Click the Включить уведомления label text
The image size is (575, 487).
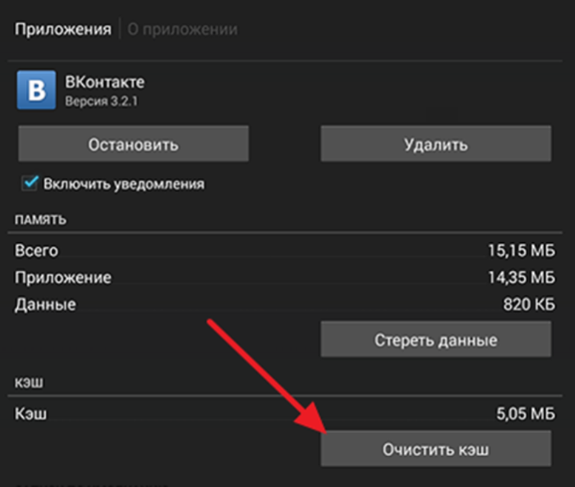point(124,184)
